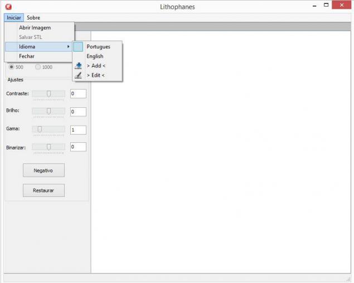Switch language to English

[98, 56]
